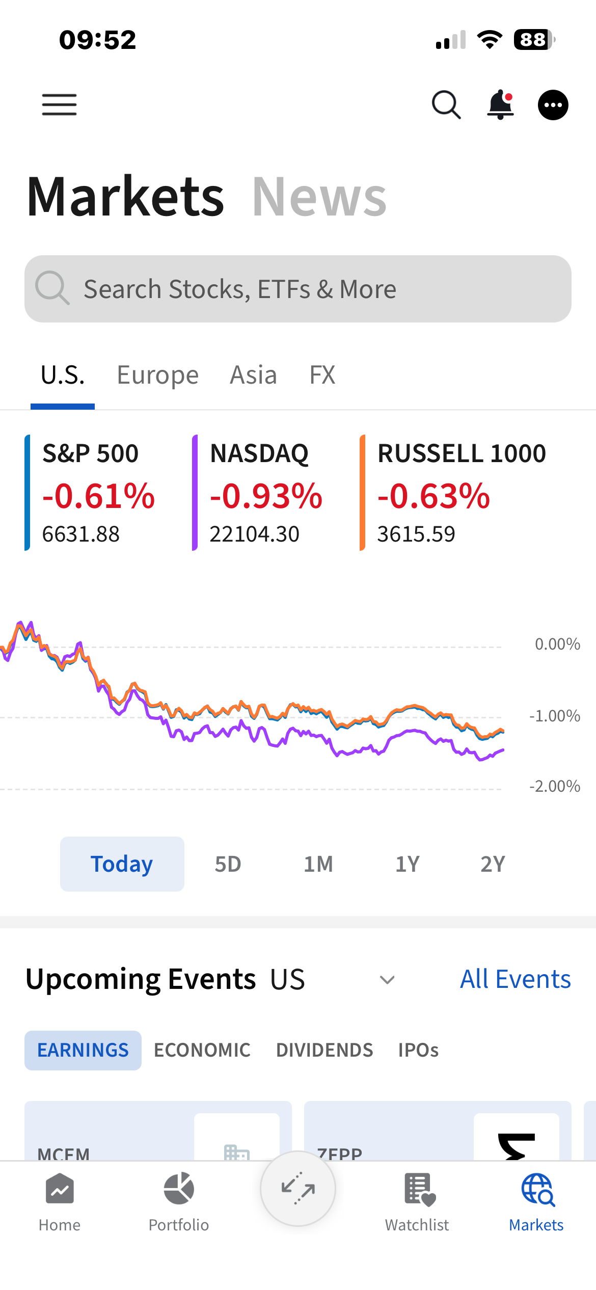Change chart range to 1Y
Viewport: 596px width, 1290px height.
tap(407, 864)
